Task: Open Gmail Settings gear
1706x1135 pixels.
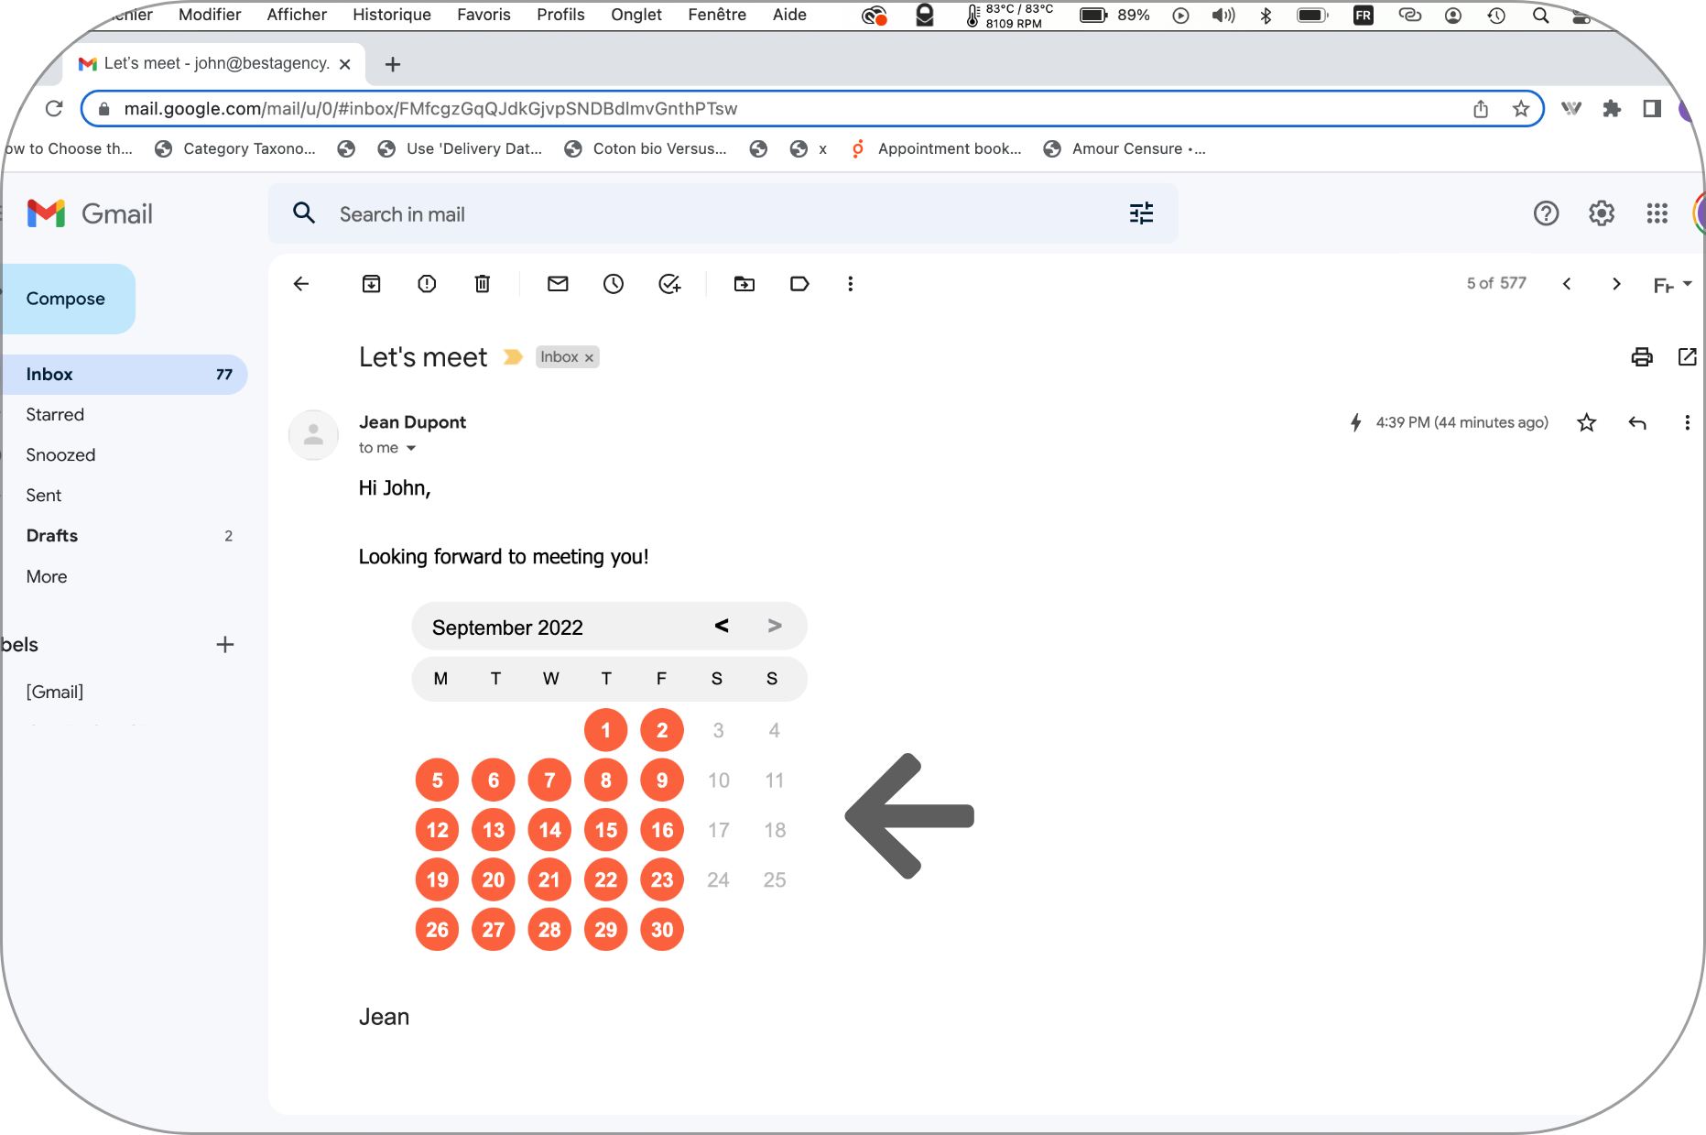Action: point(1601,213)
